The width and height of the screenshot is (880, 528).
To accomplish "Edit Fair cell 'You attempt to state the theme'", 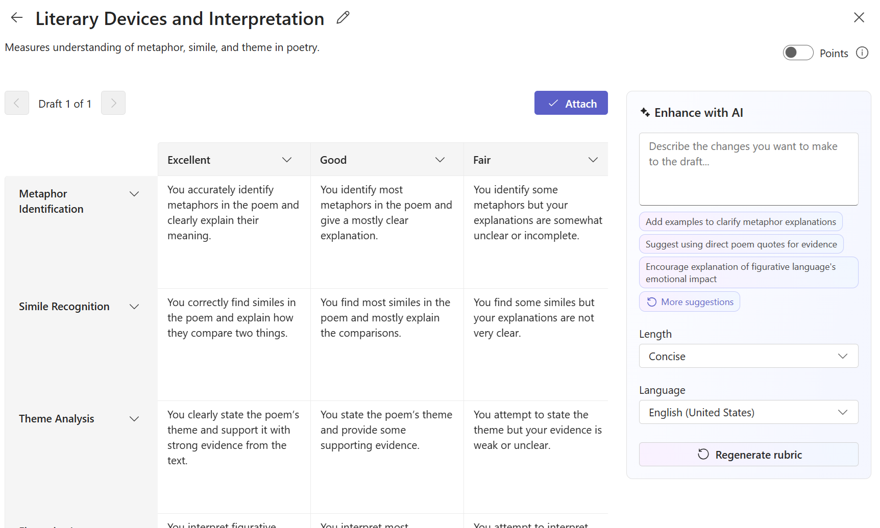I will tap(536, 457).
